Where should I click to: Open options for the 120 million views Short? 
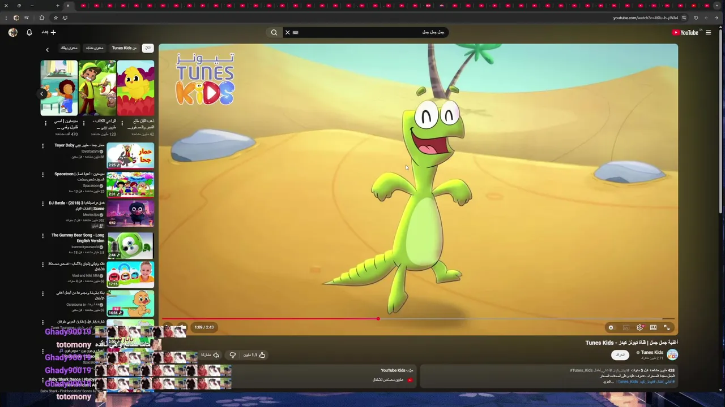84,123
